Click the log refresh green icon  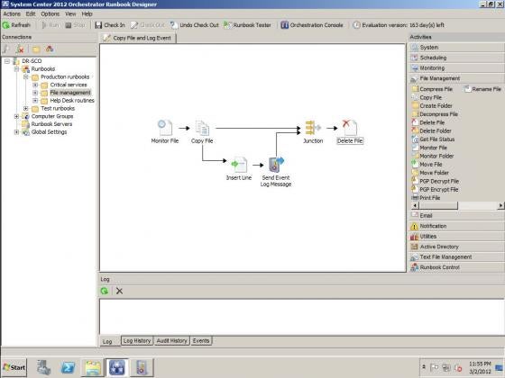(x=105, y=291)
